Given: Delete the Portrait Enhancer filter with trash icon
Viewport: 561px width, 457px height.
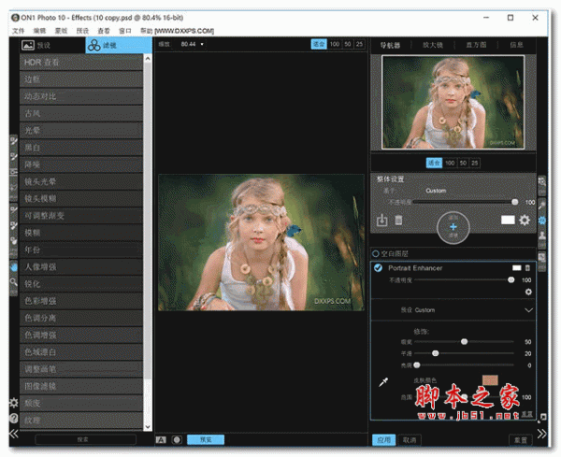Looking at the screenshot, I should tap(527, 268).
